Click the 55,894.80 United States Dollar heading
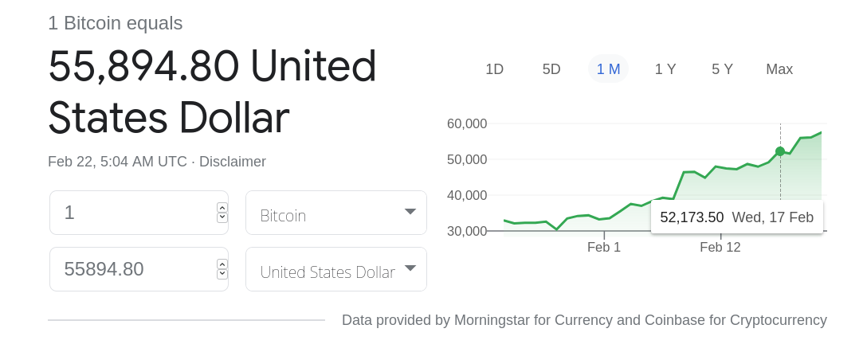This screenshot has width=867, height=352. (x=212, y=92)
